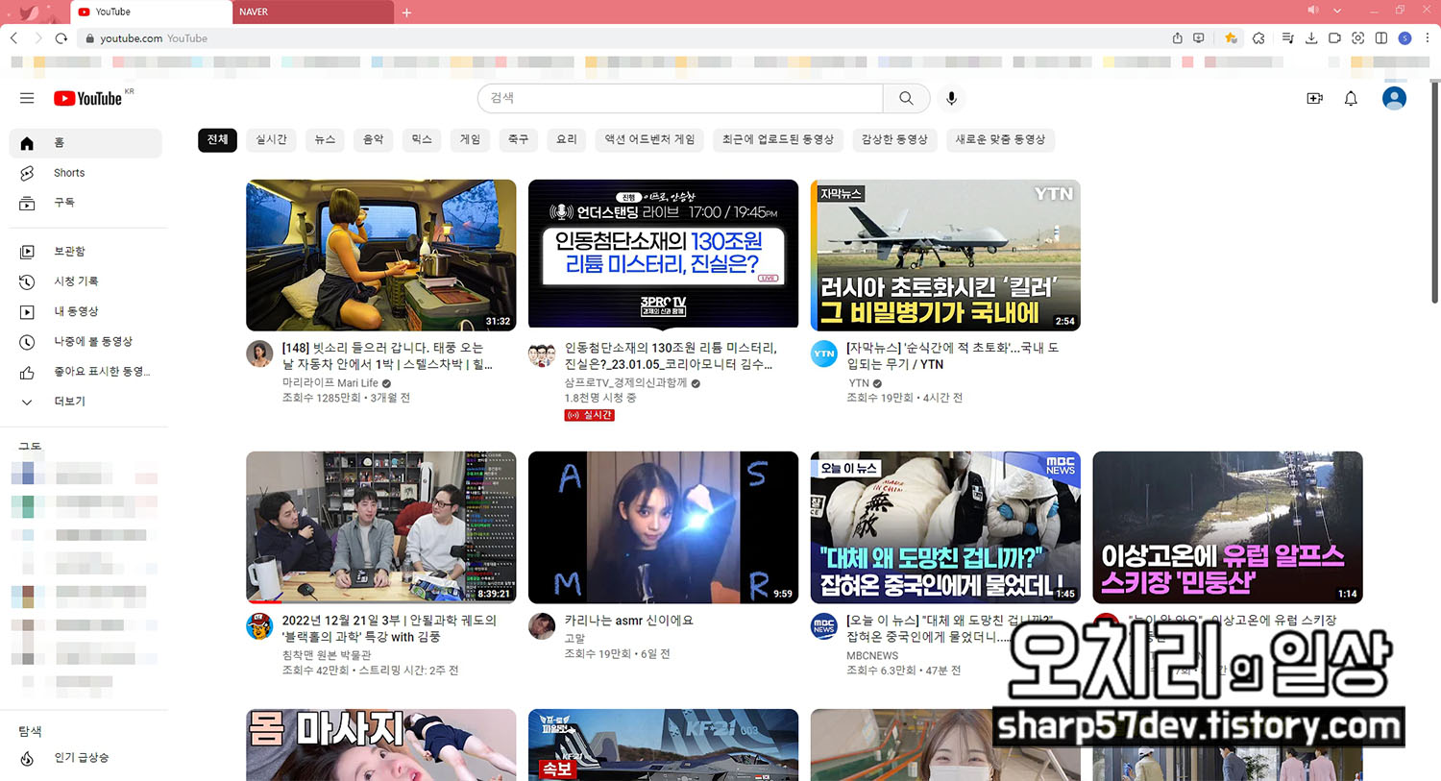Click the YTN channel avatar
Viewport: 1441px width, 781px height.
point(824,354)
